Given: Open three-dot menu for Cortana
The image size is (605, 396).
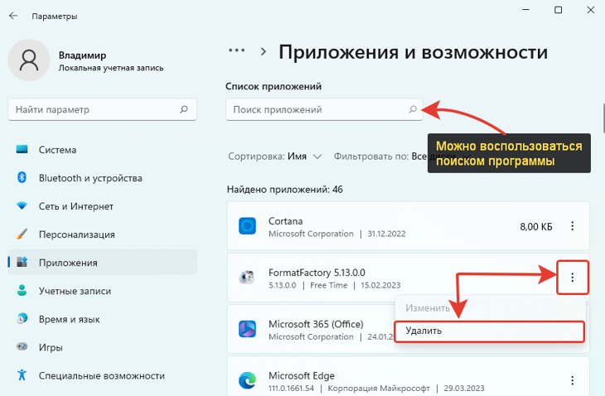Looking at the screenshot, I should (572, 226).
